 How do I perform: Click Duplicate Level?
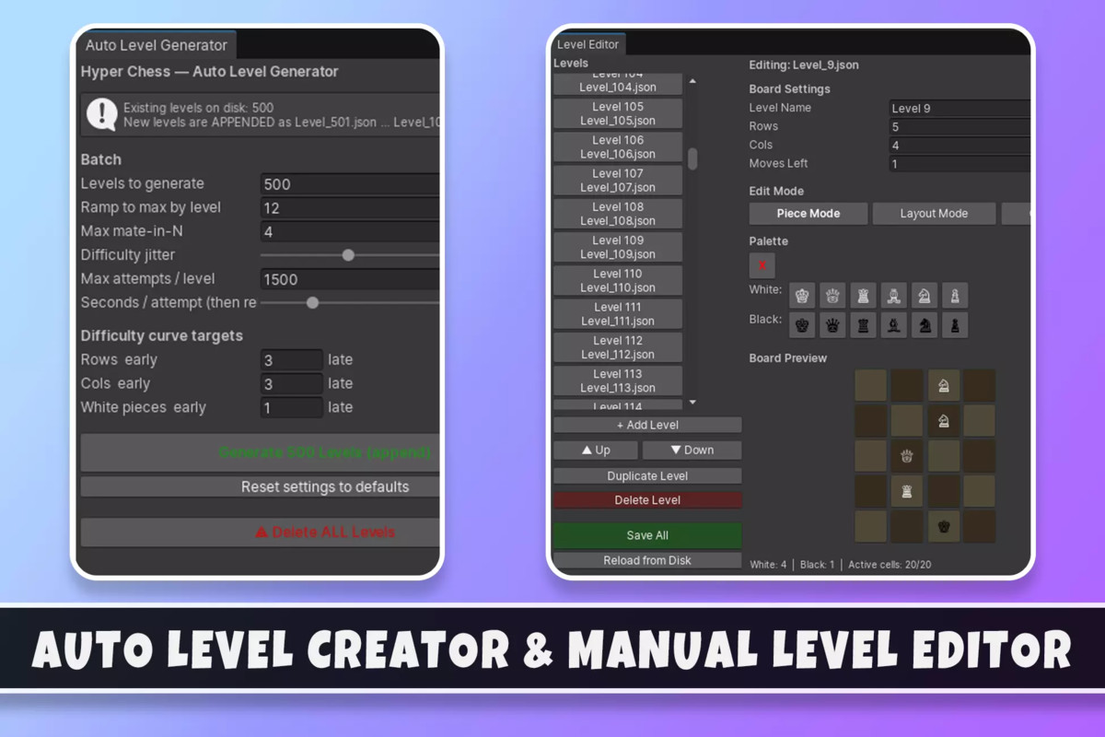tap(647, 475)
